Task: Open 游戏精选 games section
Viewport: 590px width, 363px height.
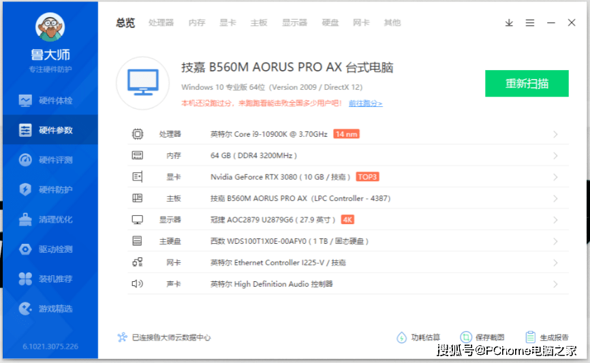Action: tap(50, 309)
